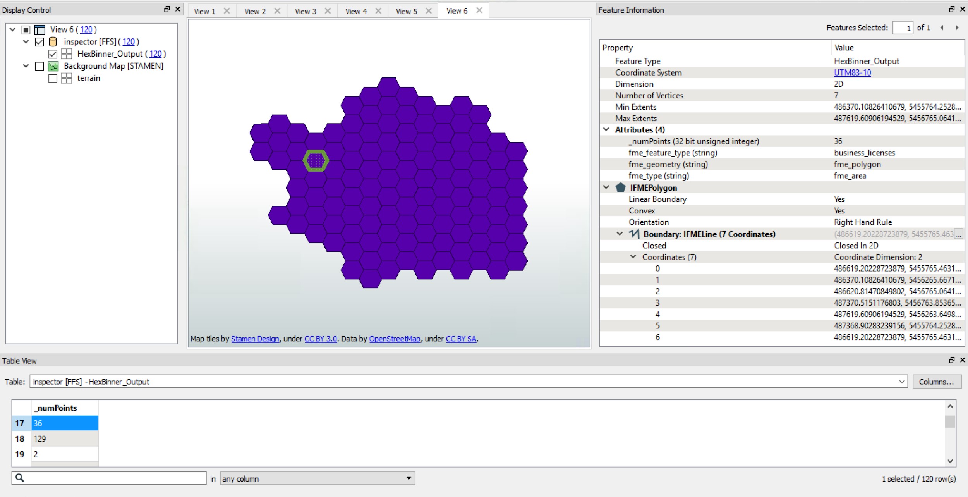This screenshot has width=968, height=497.
Task: Close the View 6 tab
Action: (x=479, y=10)
